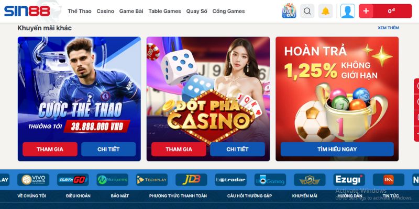Click Tham Gia on sports betting promo

50,149
